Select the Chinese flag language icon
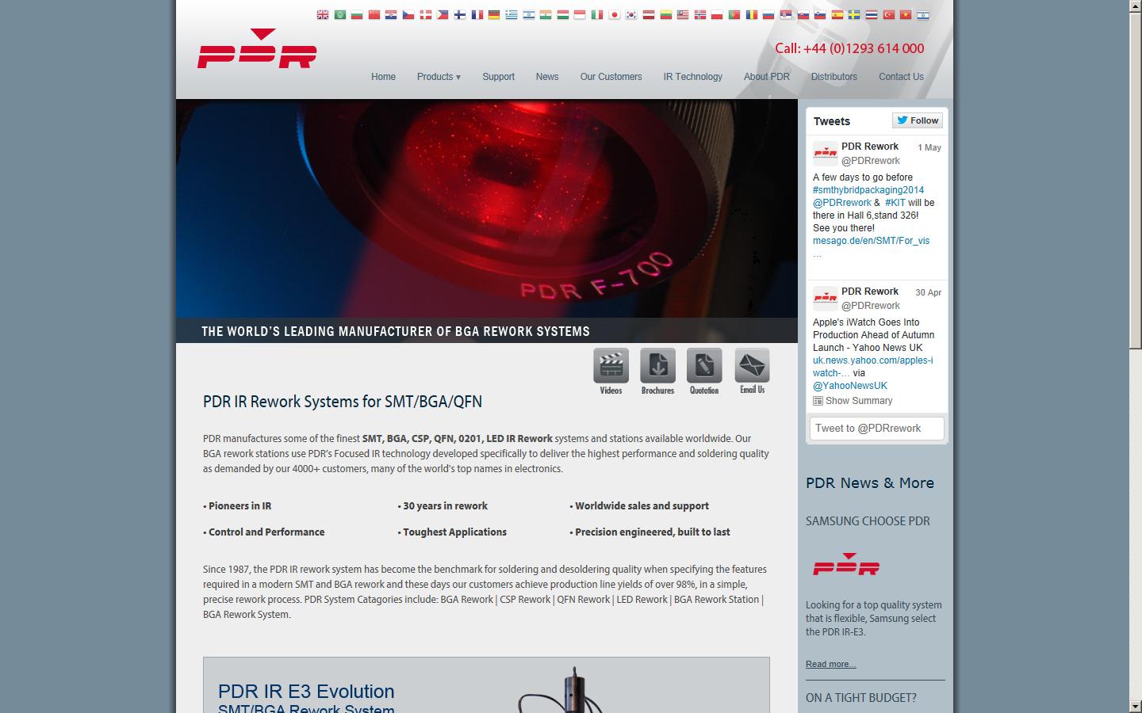This screenshot has height=713, width=1142. [374, 13]
